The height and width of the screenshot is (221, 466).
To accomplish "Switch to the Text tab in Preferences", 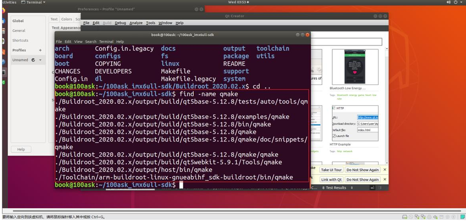I will [54, 19].
